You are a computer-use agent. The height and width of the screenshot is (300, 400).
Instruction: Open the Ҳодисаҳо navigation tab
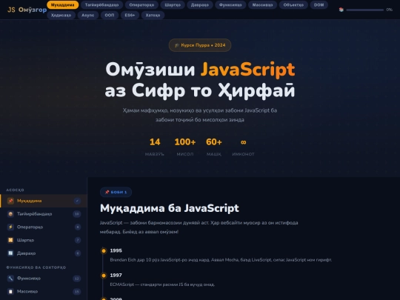[x=61, y=15]
